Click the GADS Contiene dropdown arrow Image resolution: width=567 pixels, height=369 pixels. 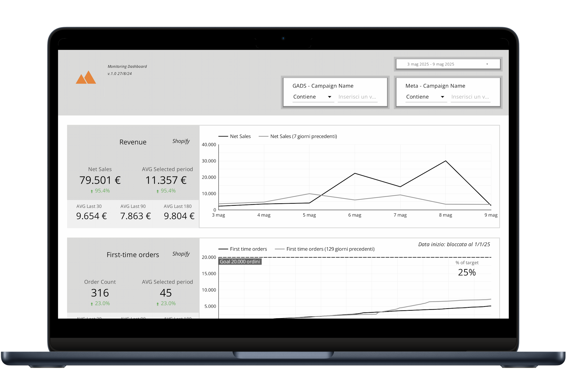(330, 97)
